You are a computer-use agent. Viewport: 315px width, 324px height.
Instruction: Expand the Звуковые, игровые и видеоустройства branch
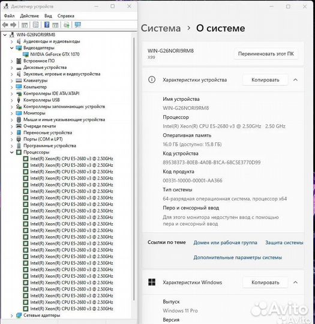(12, 74)
